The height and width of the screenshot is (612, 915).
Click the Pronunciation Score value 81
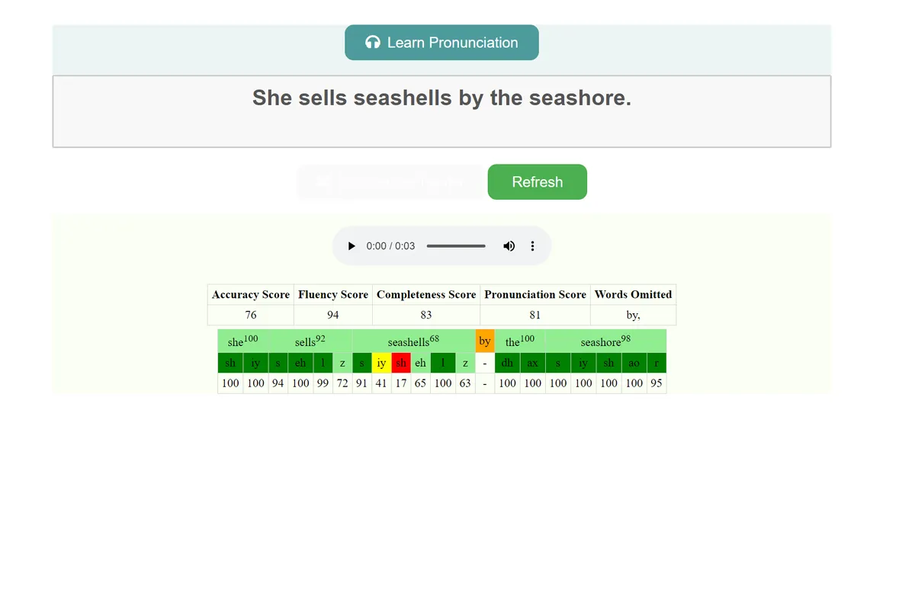(535, 314)
